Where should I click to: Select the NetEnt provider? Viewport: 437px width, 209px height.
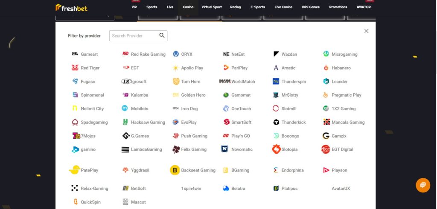click(238, 54)
